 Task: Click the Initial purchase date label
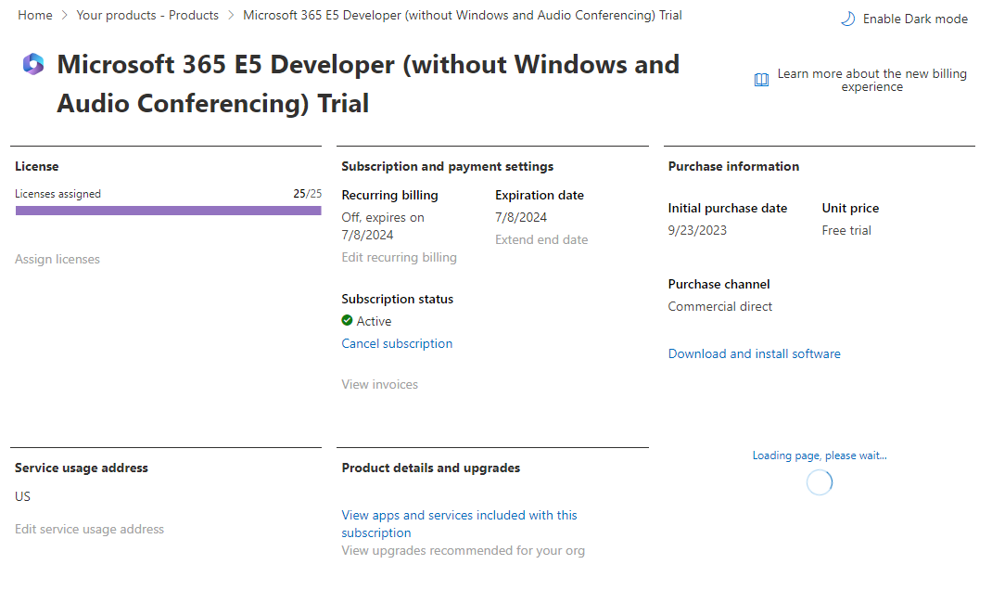(728, 209)
